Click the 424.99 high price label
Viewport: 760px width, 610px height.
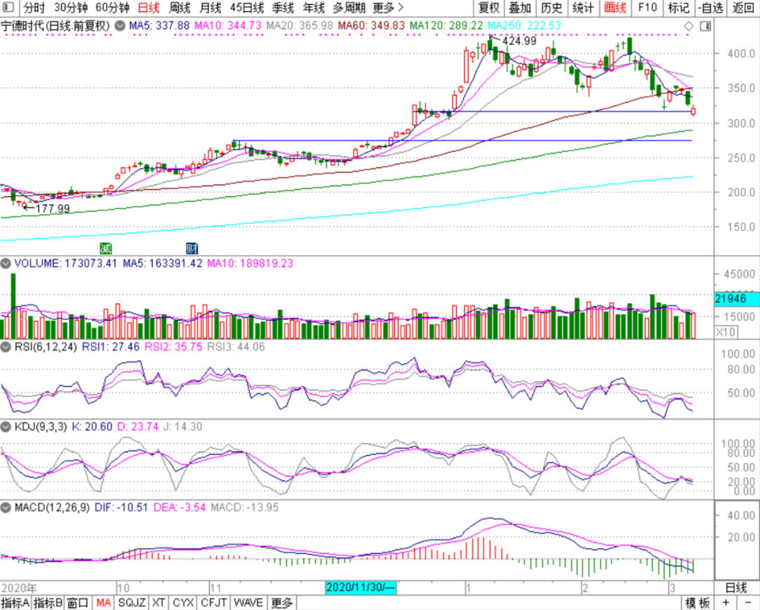click(519, 42)
